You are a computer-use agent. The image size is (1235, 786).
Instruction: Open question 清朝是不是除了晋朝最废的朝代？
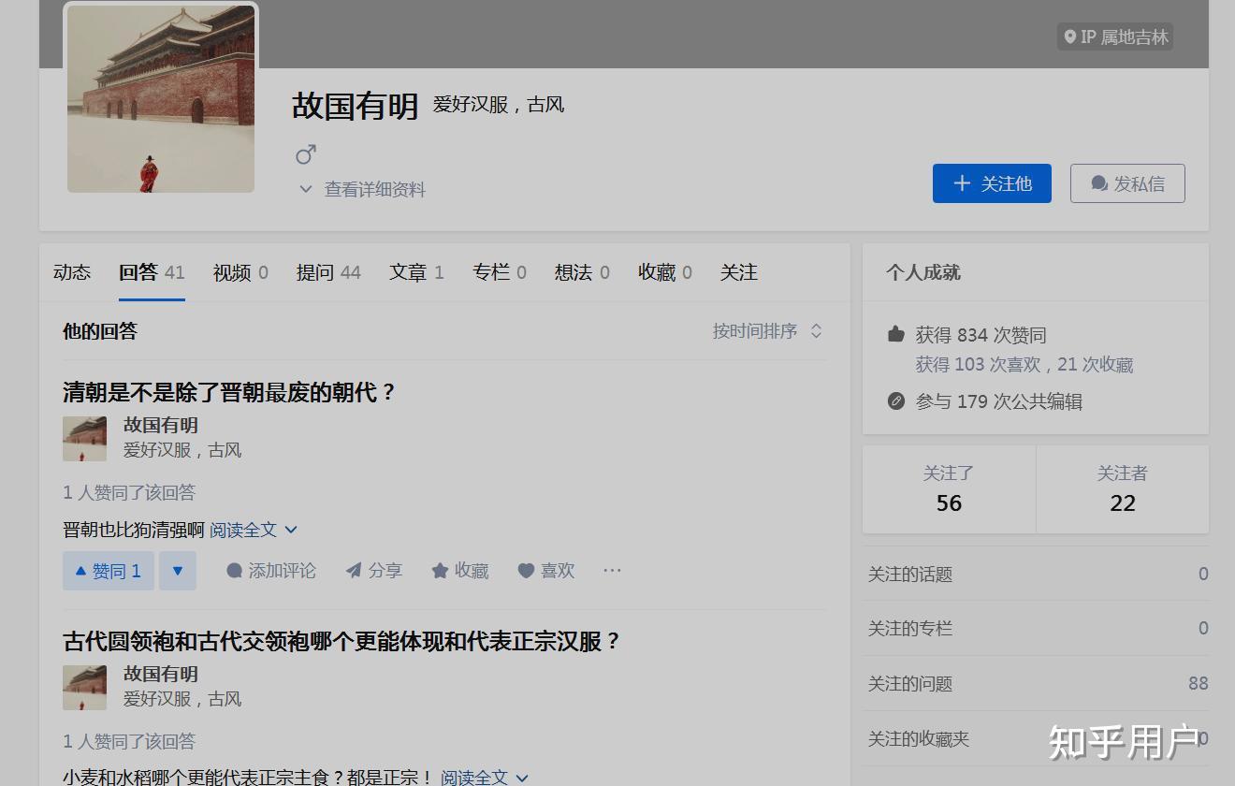click(230, 392)
